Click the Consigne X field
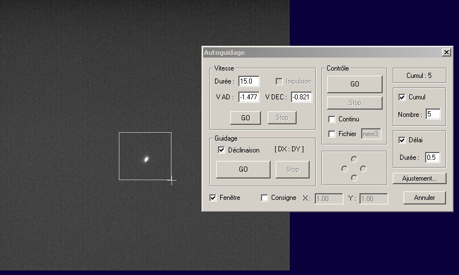The height and width of the screenshot is (275, 459). 329,199
